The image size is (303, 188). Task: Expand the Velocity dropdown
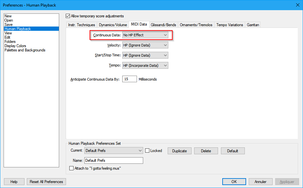pyautogui.click(x=145, y=45)
